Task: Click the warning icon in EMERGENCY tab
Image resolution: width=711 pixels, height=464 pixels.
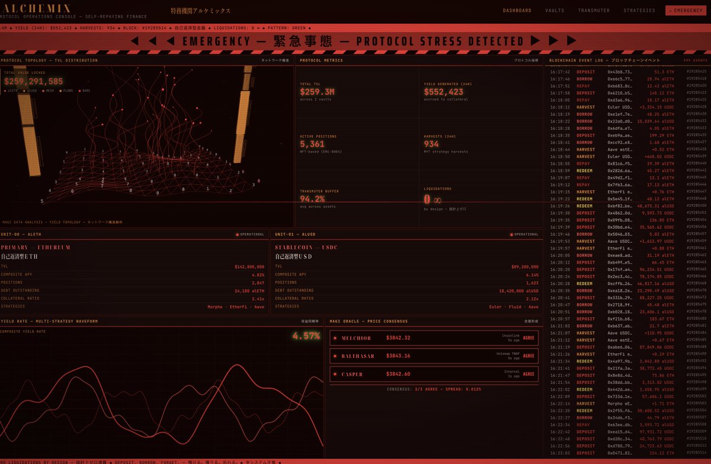Action: click(x=670, y=11)
